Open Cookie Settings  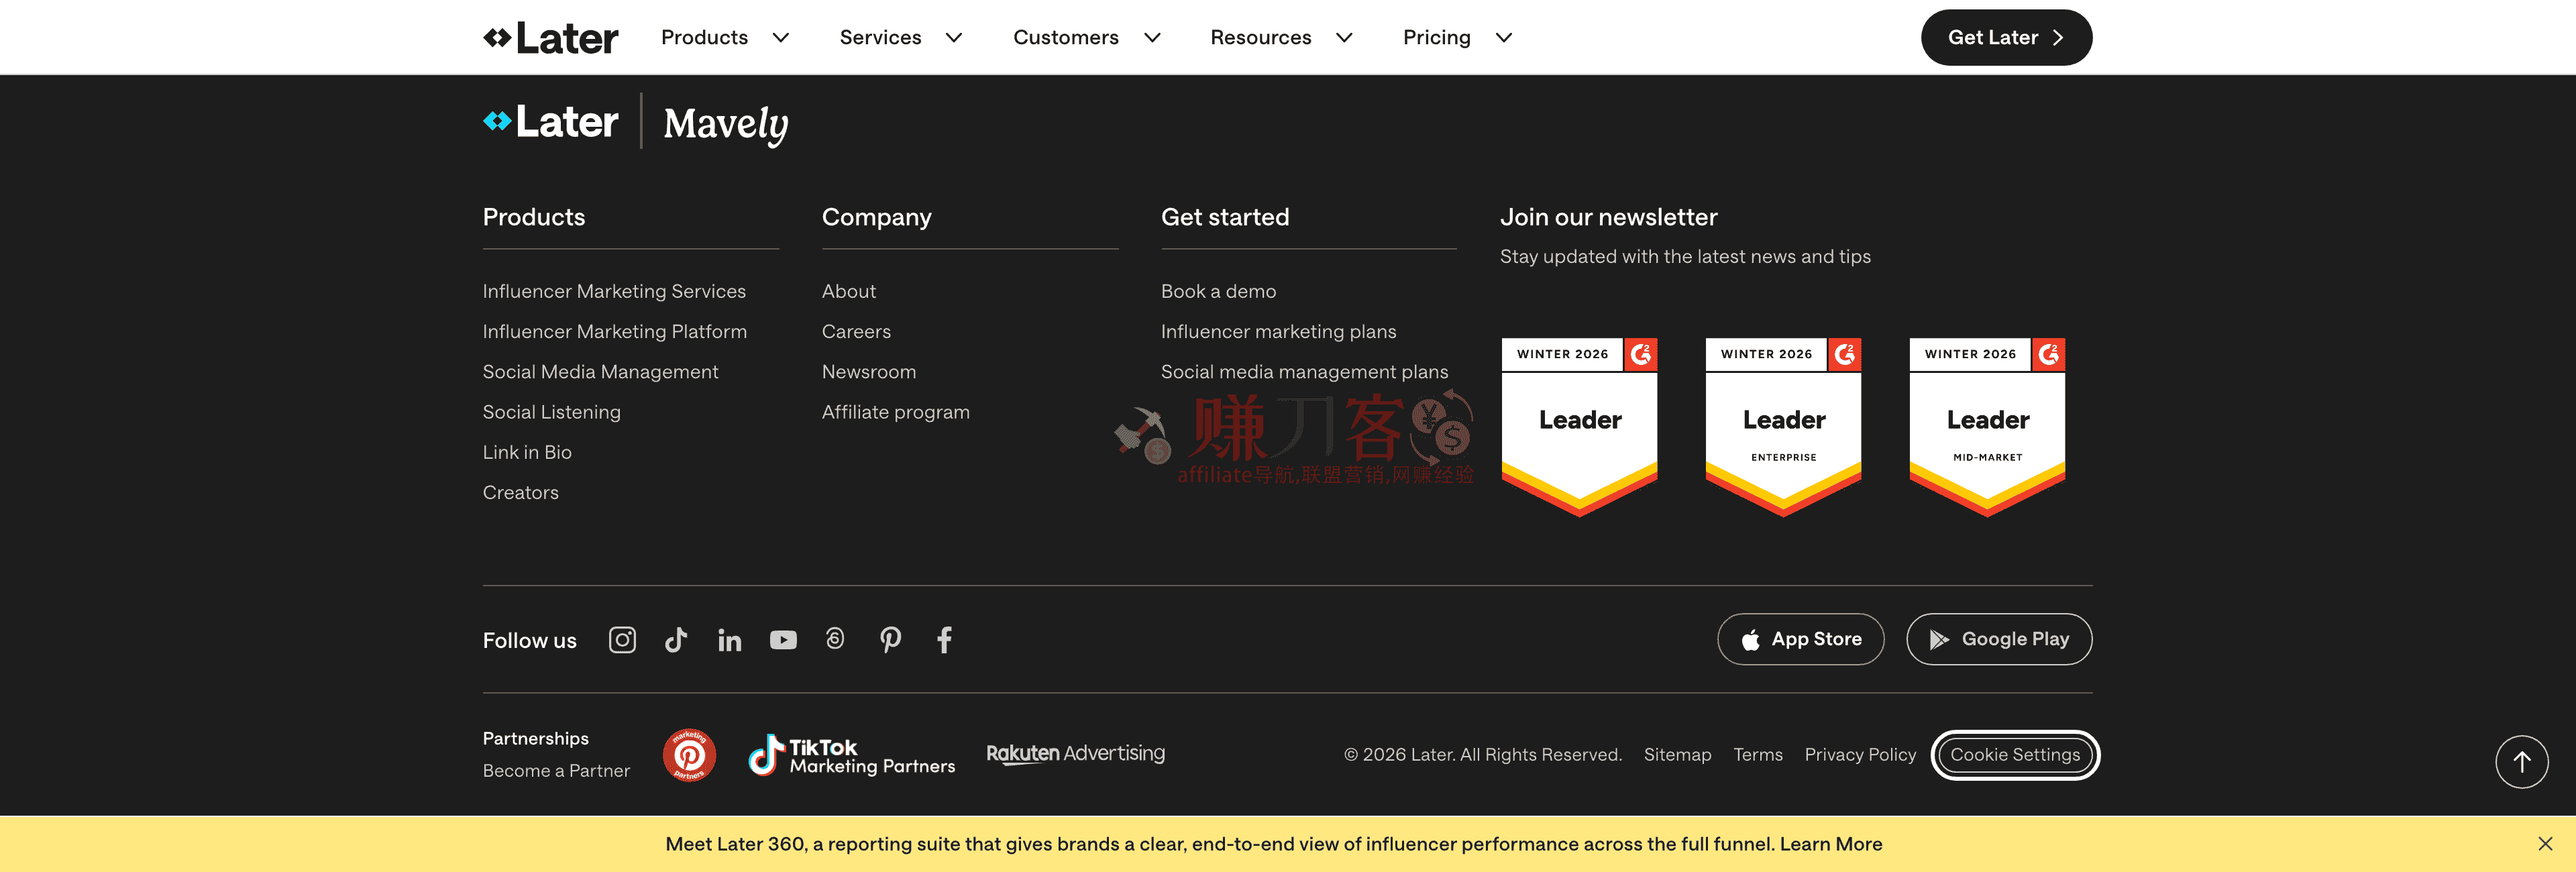click(2015, 755)
